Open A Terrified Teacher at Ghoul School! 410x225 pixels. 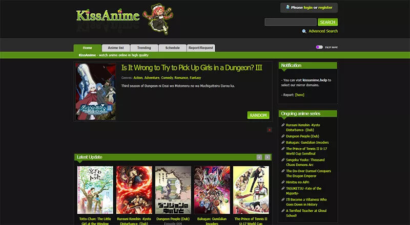(x=306, y=213)
